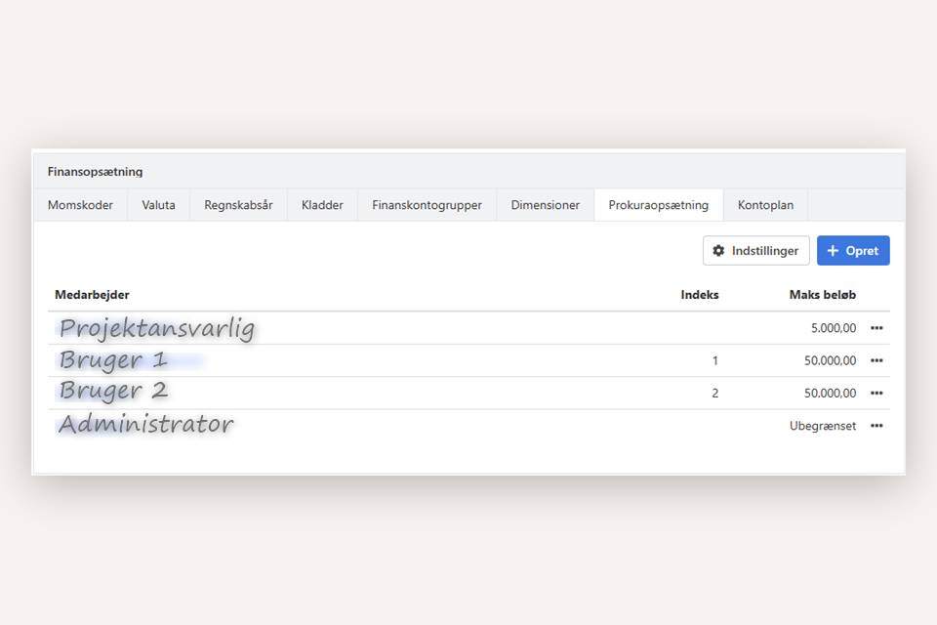Activate the Prokuraopsætning tab
Image resolution: width=937 pixels, height=625 pixels.
tap(658, 205)
